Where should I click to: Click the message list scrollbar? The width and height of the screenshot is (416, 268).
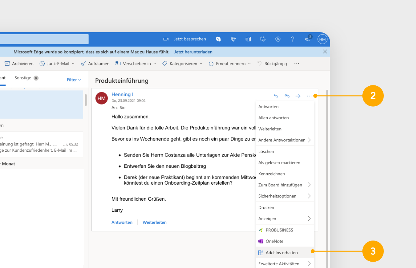click(x=86, y=100)
